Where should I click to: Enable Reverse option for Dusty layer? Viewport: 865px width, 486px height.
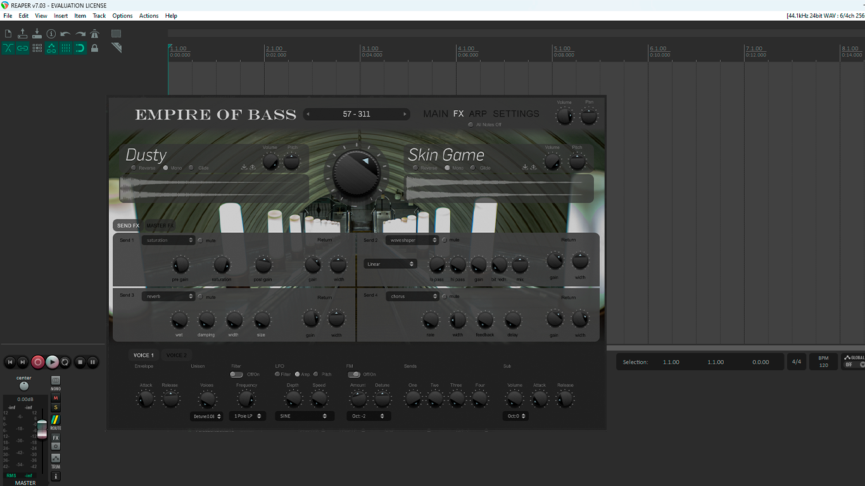coord(134,168)
